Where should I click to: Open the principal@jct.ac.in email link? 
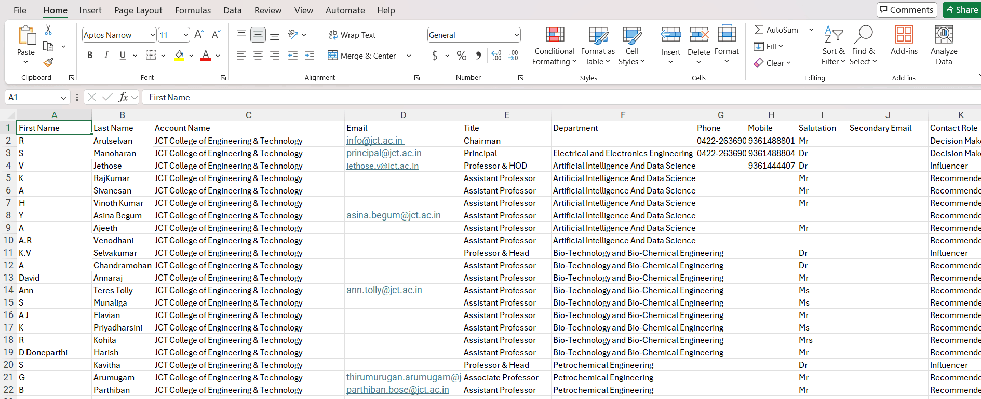pos(384,153)
